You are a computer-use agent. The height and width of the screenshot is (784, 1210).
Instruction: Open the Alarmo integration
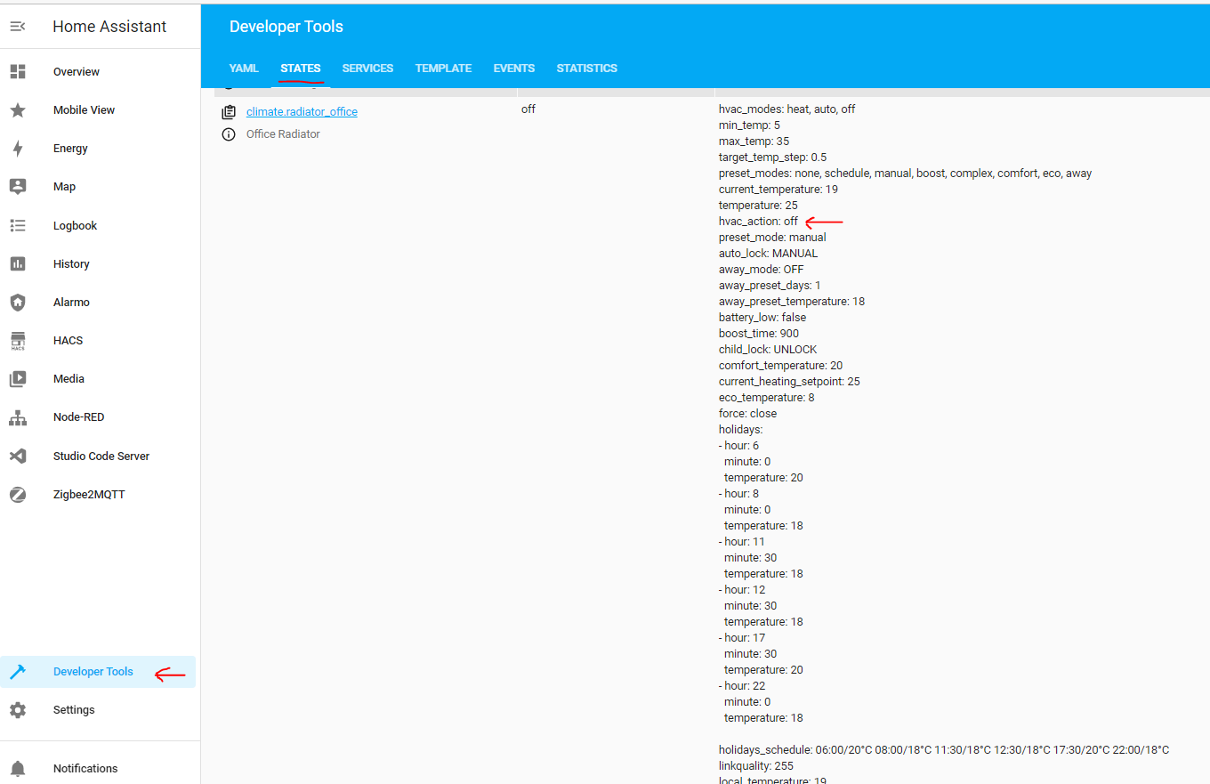[x=71, y=302]
